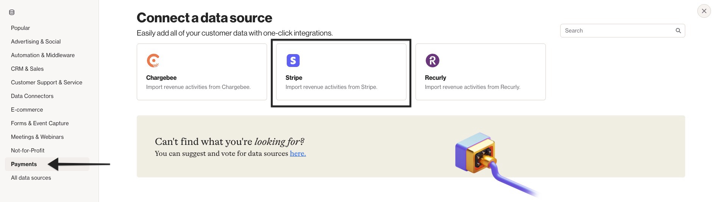Viewport: 714px width, 202px height.
Task: Open the Stripe integration card
Action: (x=341, y=72)
